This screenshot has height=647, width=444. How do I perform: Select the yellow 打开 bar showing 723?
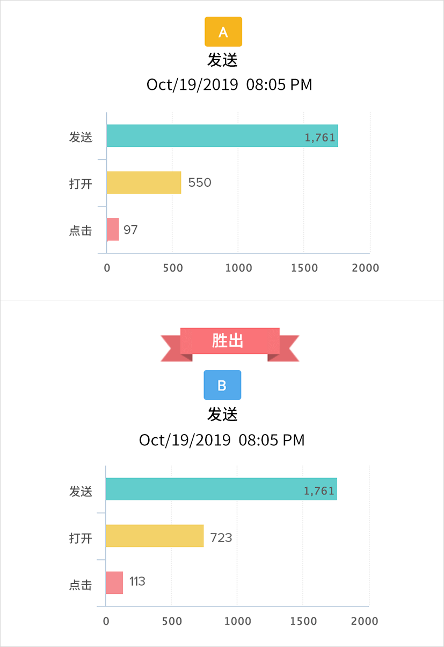pyautogui.click(x=155, y=536)
